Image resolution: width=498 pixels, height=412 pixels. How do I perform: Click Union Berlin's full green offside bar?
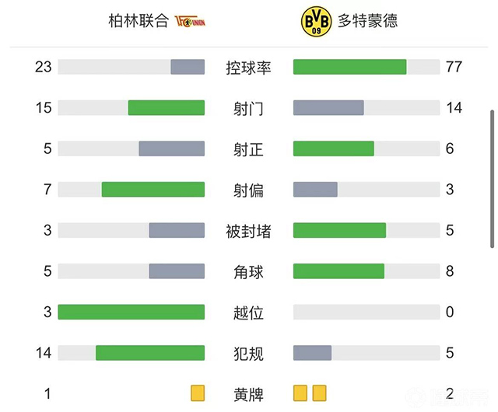pyautogui.click(x=131, y=312)
